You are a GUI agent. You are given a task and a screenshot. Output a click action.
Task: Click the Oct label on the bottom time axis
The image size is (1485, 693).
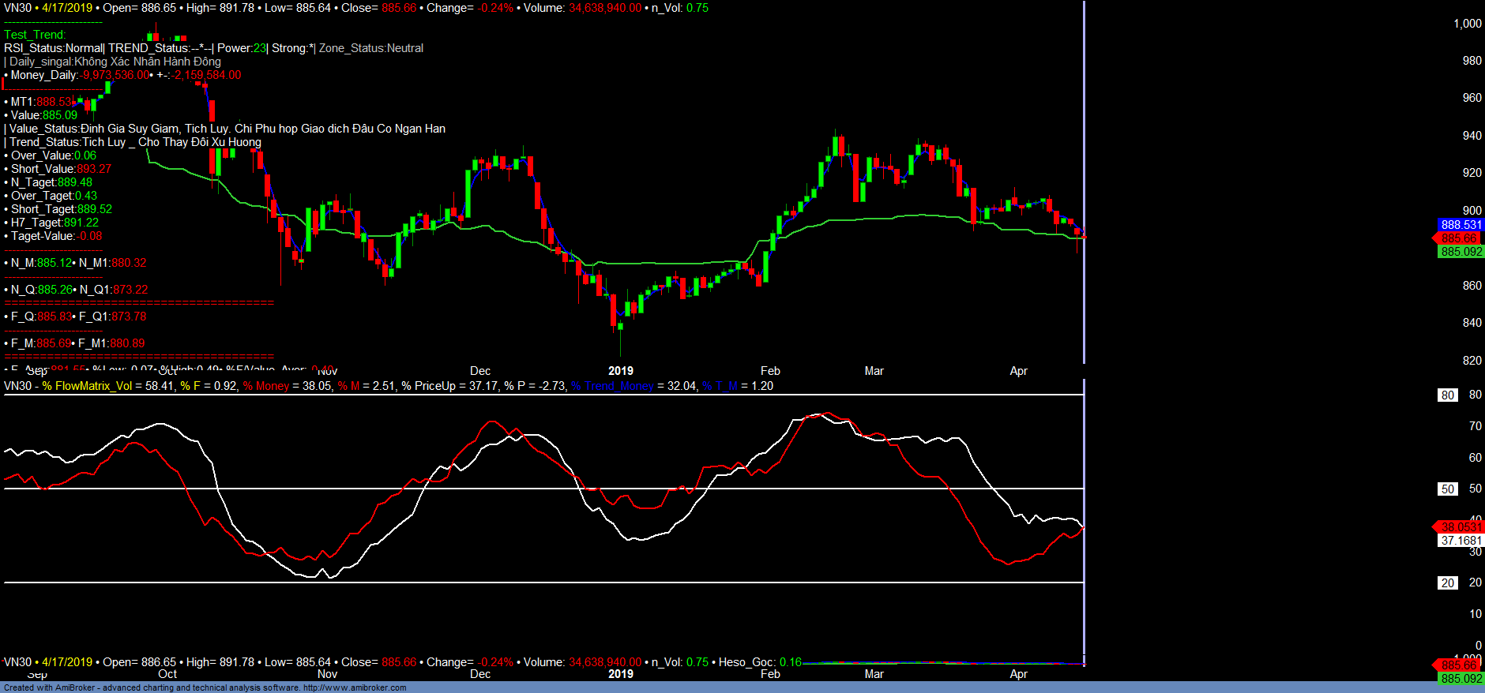pos(167,674)
